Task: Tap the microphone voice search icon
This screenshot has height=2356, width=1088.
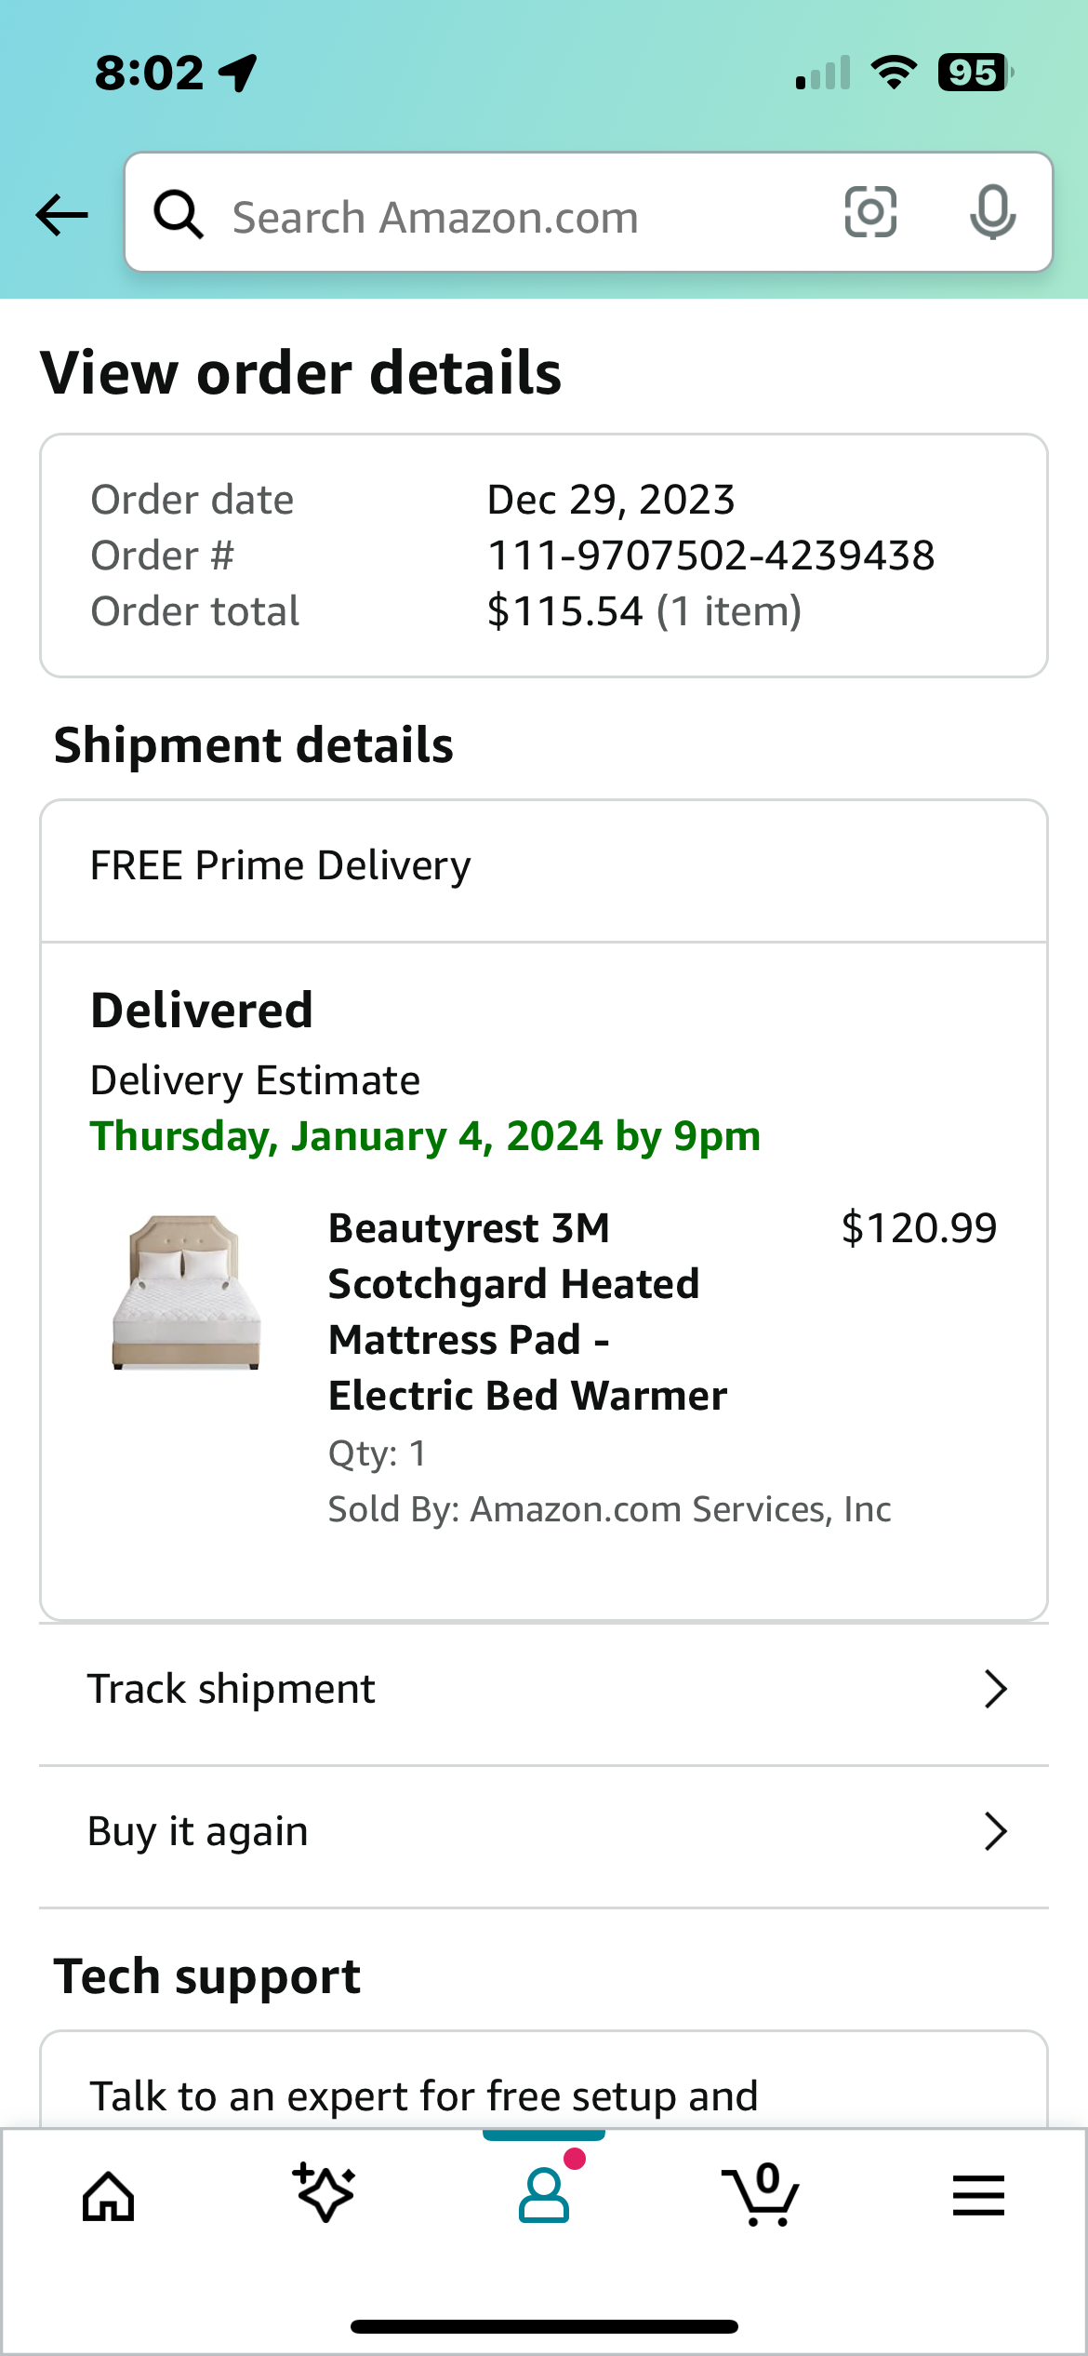Action: (x=992, y=212)
